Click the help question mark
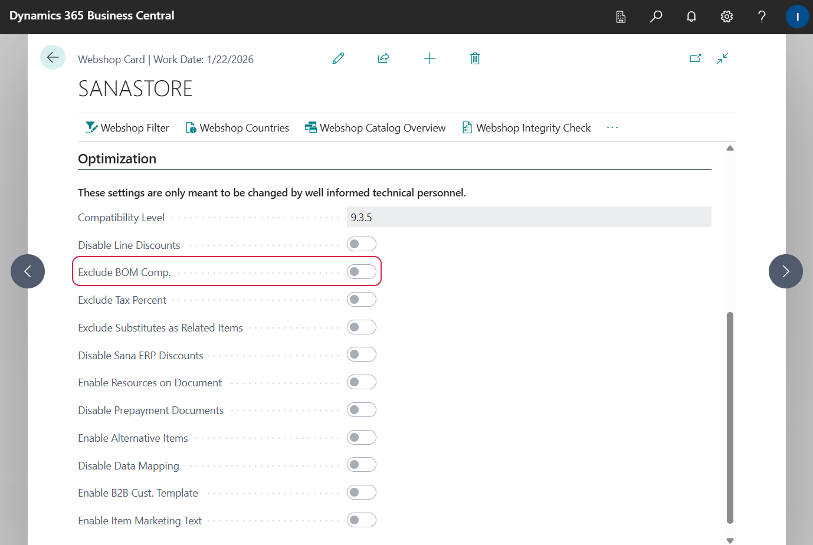The image size is (813, 545). pos(762,17)
